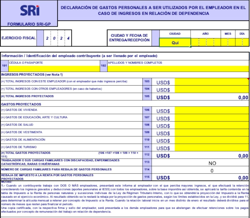Click the 0,00 value in row 115

[243, 178]
